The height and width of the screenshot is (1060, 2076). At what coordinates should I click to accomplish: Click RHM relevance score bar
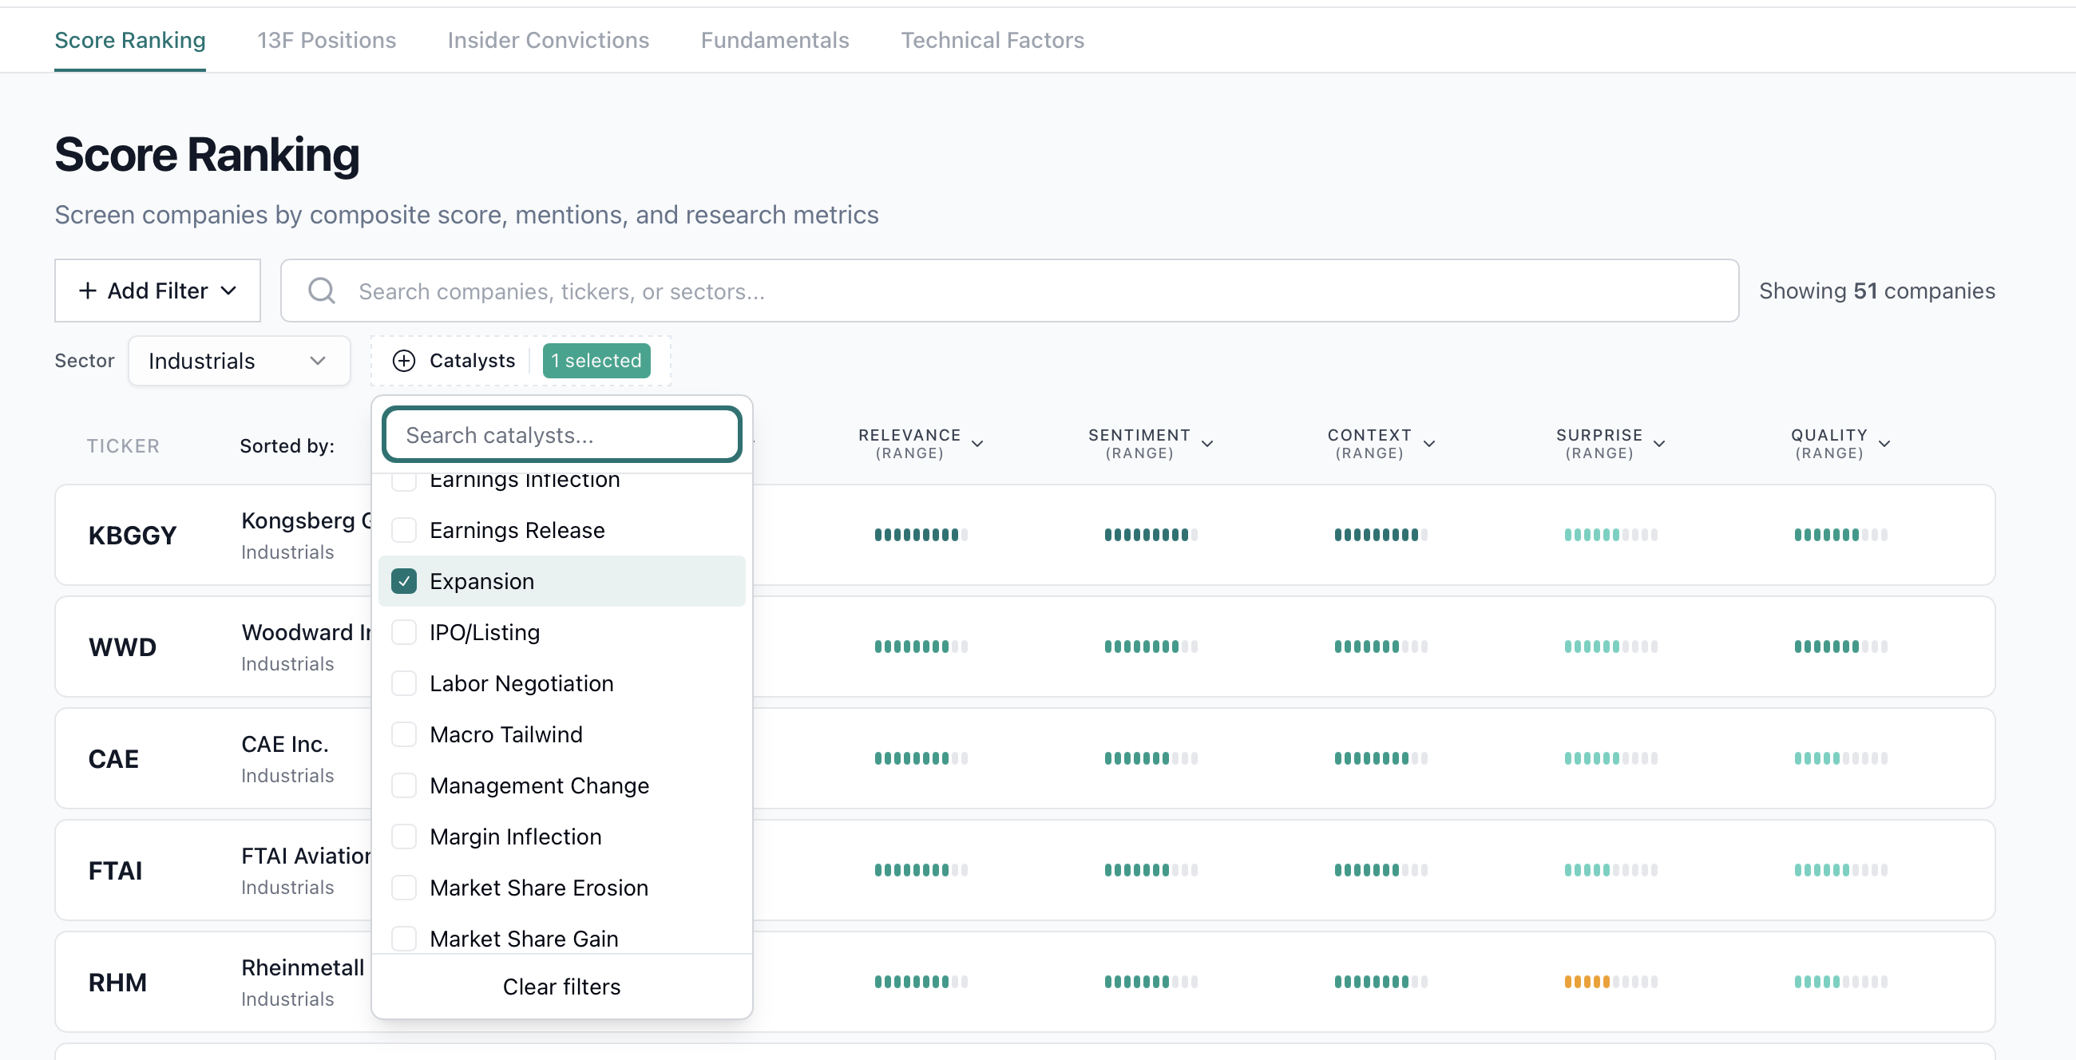(x=921, y=982)
